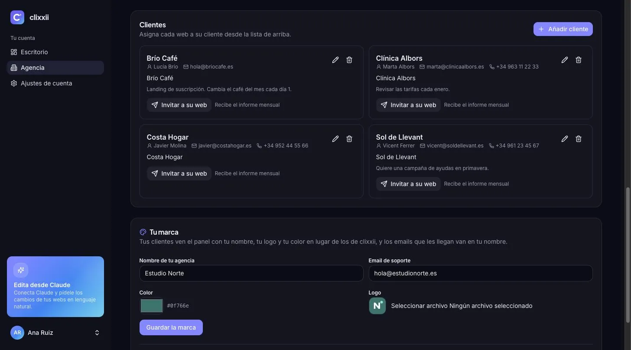
Task: Save the brand with Guardar la marca
Action: 171,327
